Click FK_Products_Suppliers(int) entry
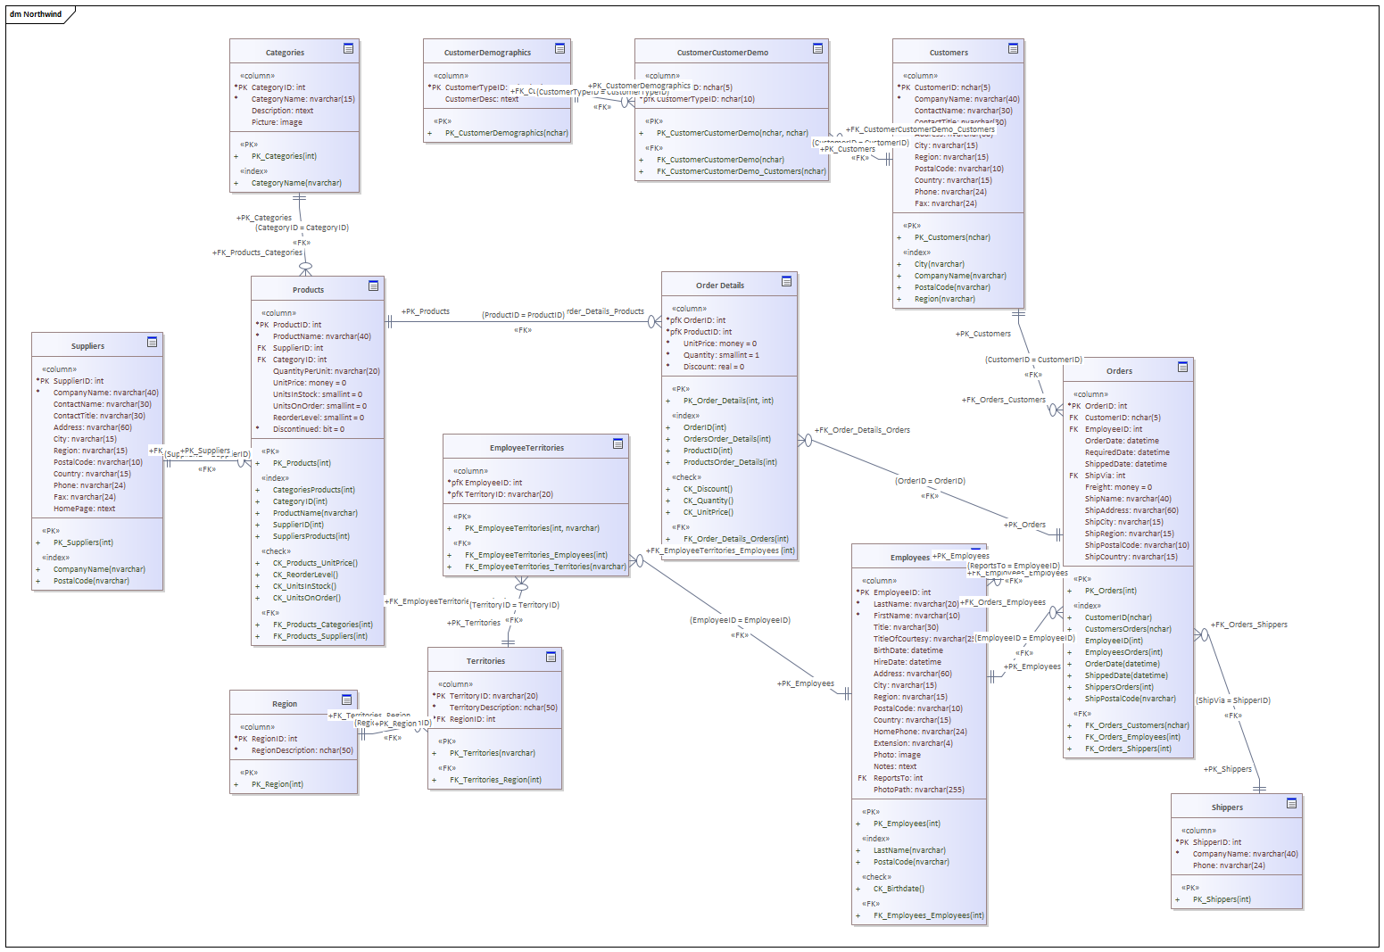This screenshot has width=1384, height=952. [319, 636]
